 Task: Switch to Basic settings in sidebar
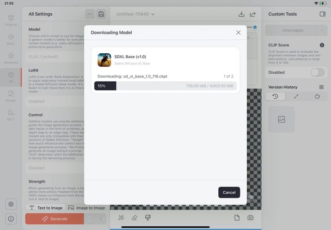click(x=11, y=40)
